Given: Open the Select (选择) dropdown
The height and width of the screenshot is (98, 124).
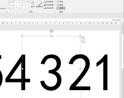Looking at the screenshot, I should [61, 8].
